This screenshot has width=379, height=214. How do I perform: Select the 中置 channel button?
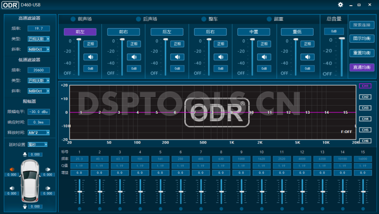(x=253, y=32)
